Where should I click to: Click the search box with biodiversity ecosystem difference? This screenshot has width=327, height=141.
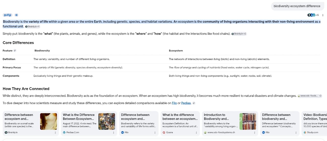click(297, 6)
